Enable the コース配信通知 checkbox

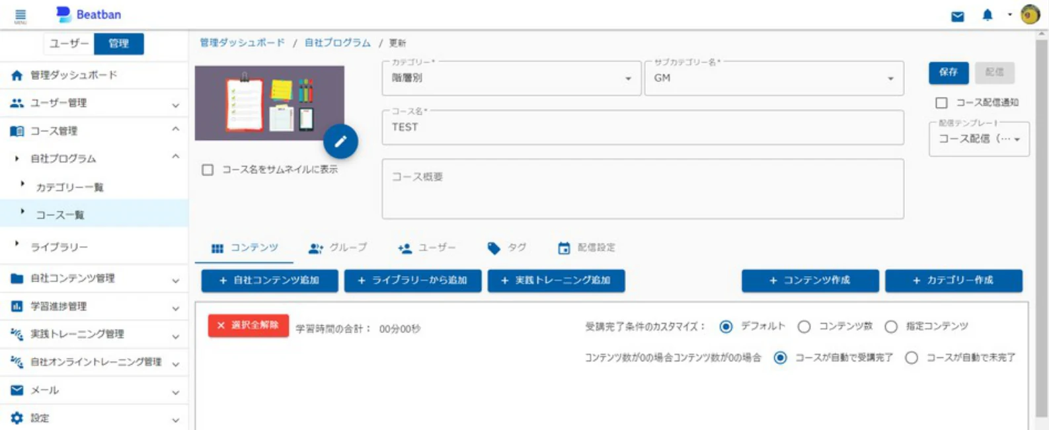(x=941, y=102)
